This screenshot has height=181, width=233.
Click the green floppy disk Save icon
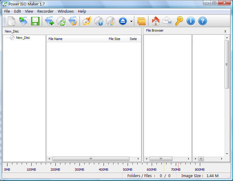(x=35, y=21)
